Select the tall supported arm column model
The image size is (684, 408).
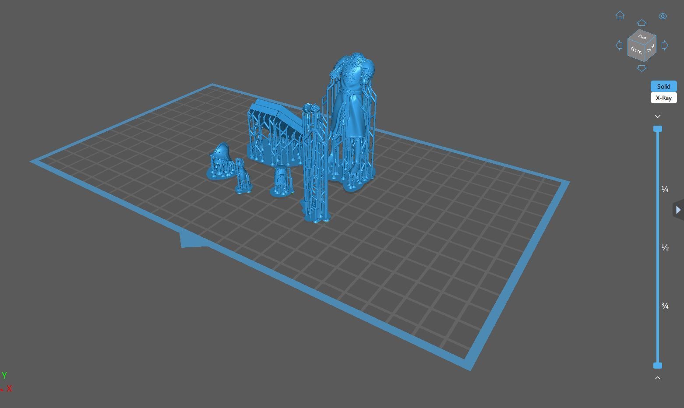pos(315,164)
